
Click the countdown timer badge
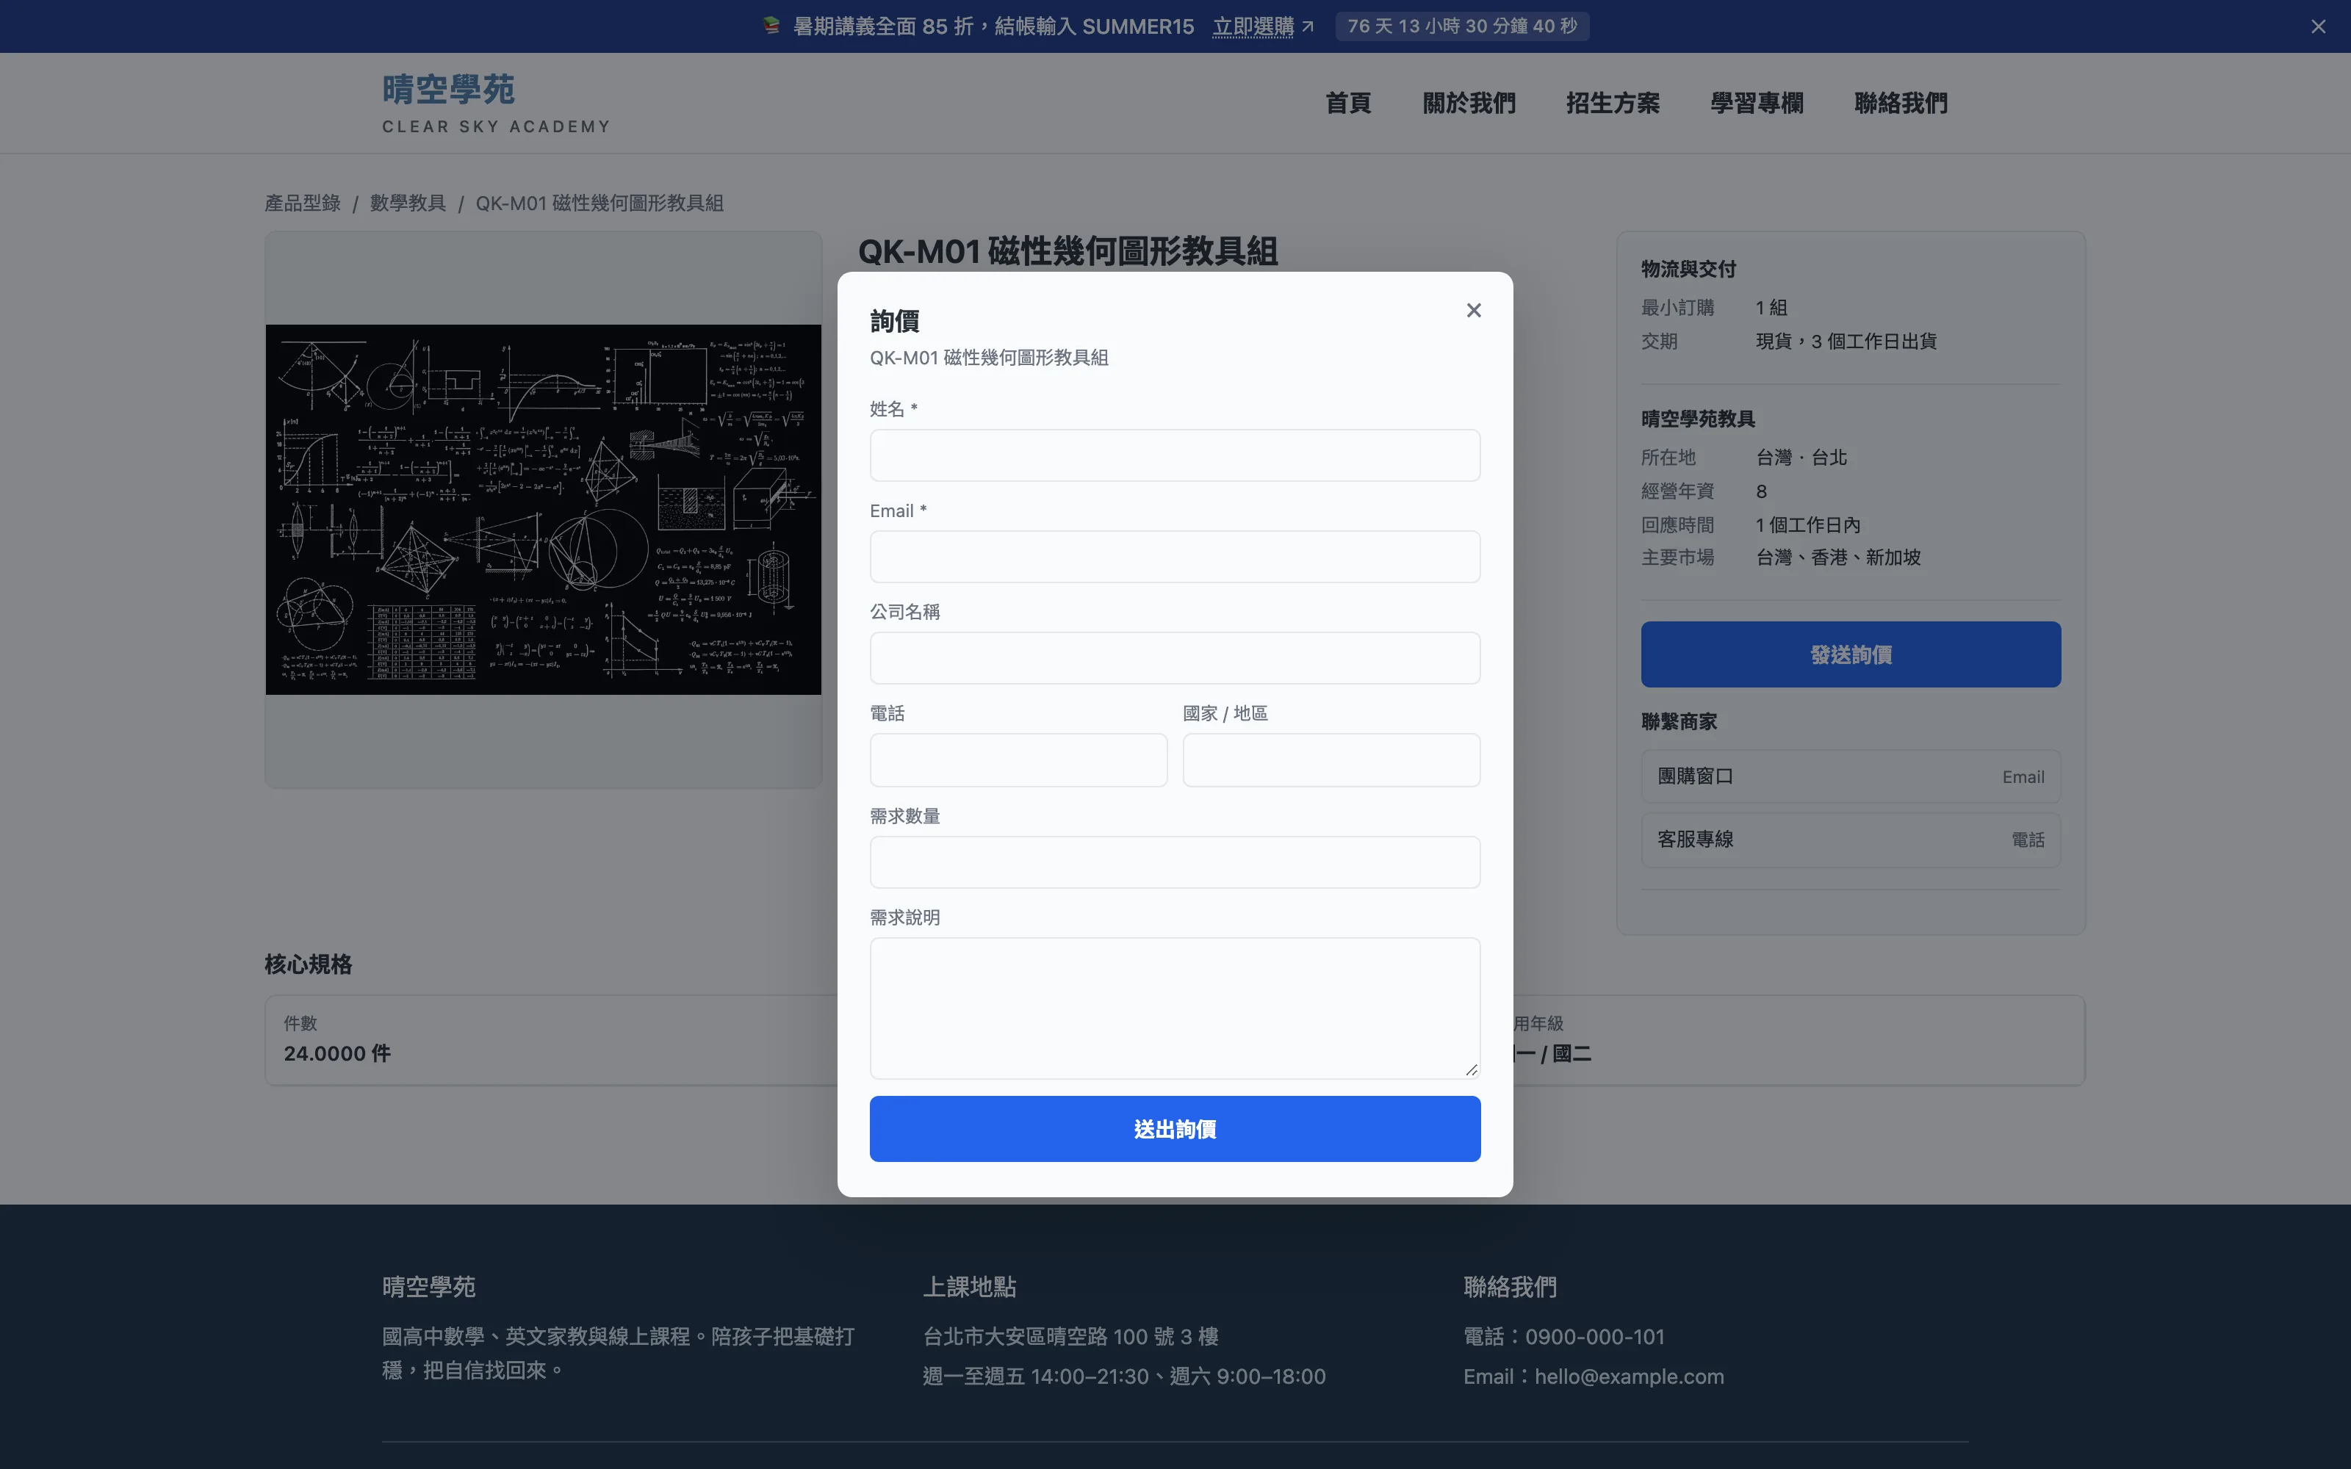click(x=1462, y=26)
